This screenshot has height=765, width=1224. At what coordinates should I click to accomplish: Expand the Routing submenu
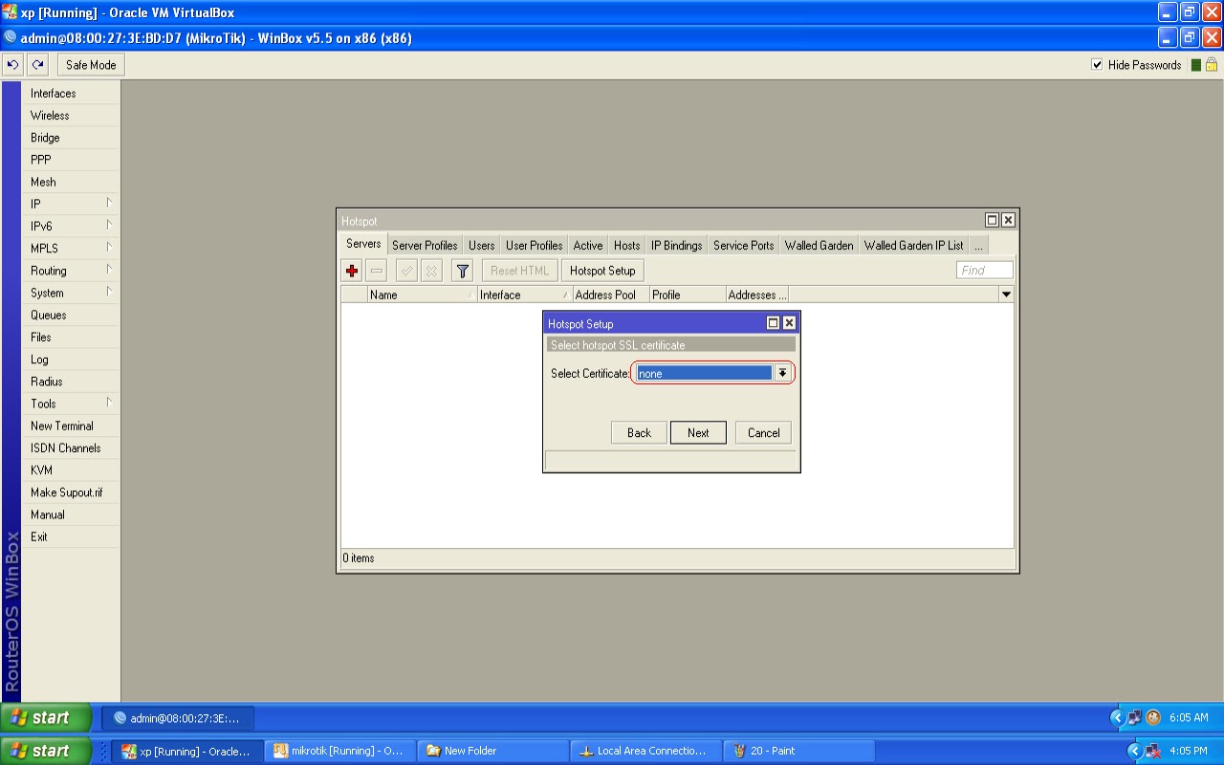(x=72, y=271)
